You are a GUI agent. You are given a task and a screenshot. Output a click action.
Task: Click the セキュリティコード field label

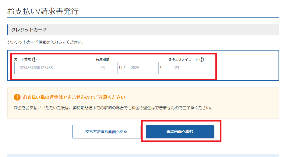(x=183, y=60)
